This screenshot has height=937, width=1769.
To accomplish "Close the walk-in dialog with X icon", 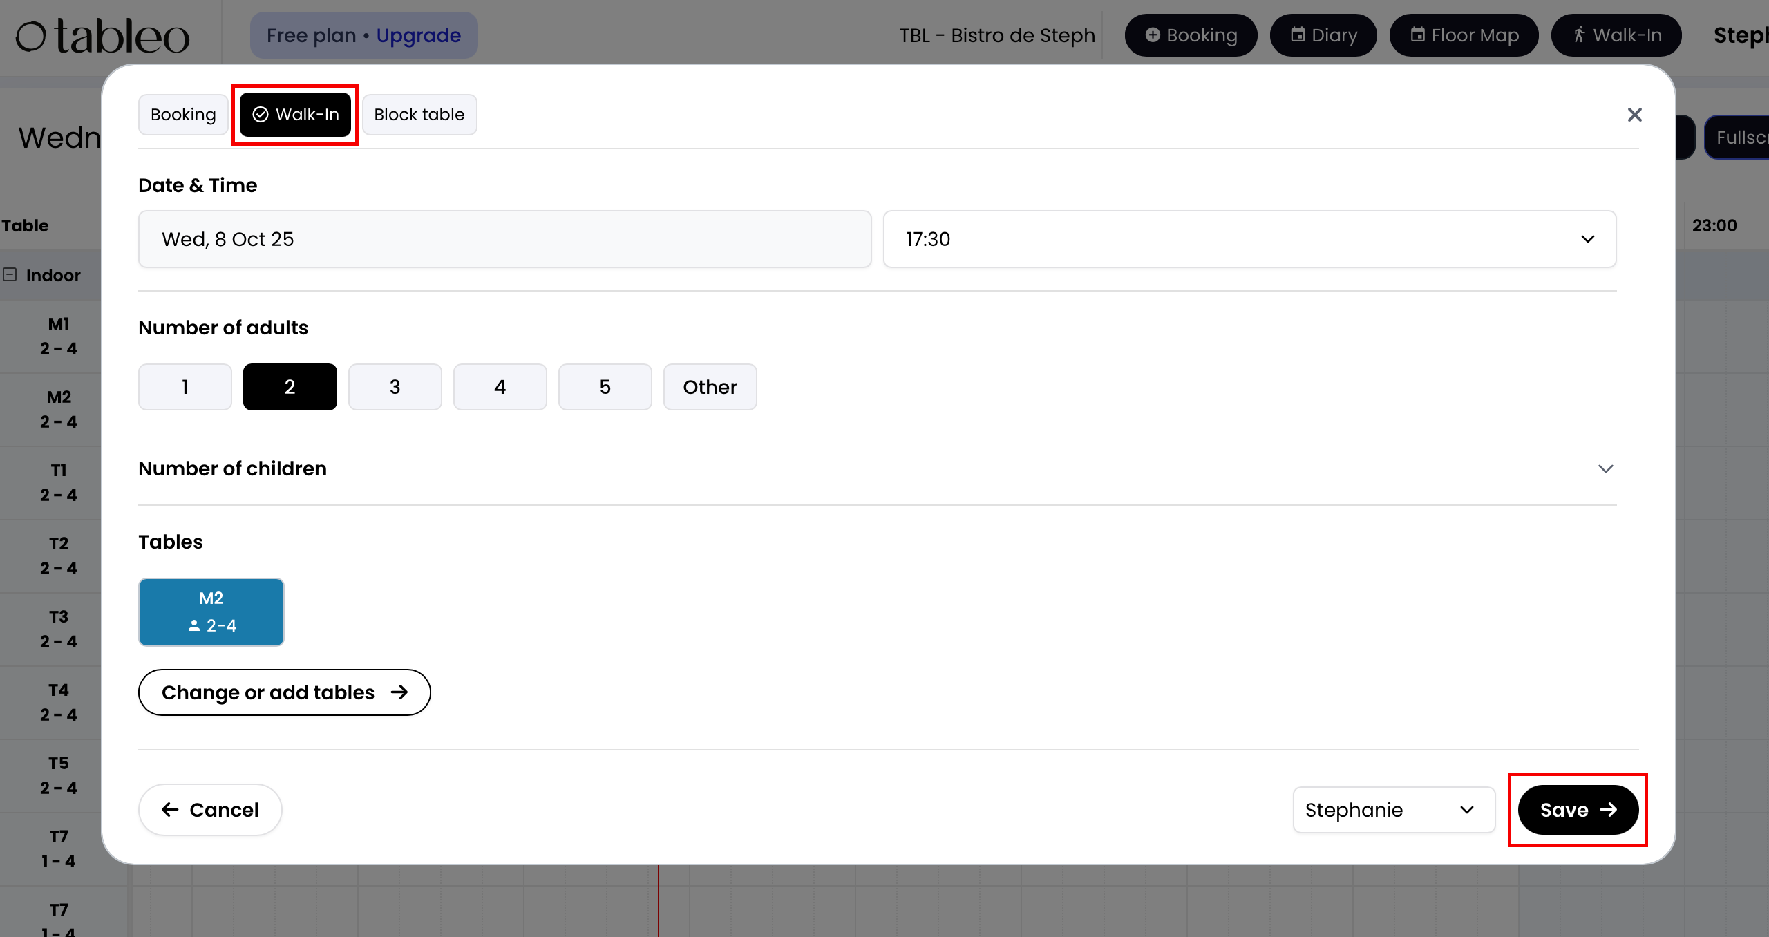I will tap(1634, 115).
